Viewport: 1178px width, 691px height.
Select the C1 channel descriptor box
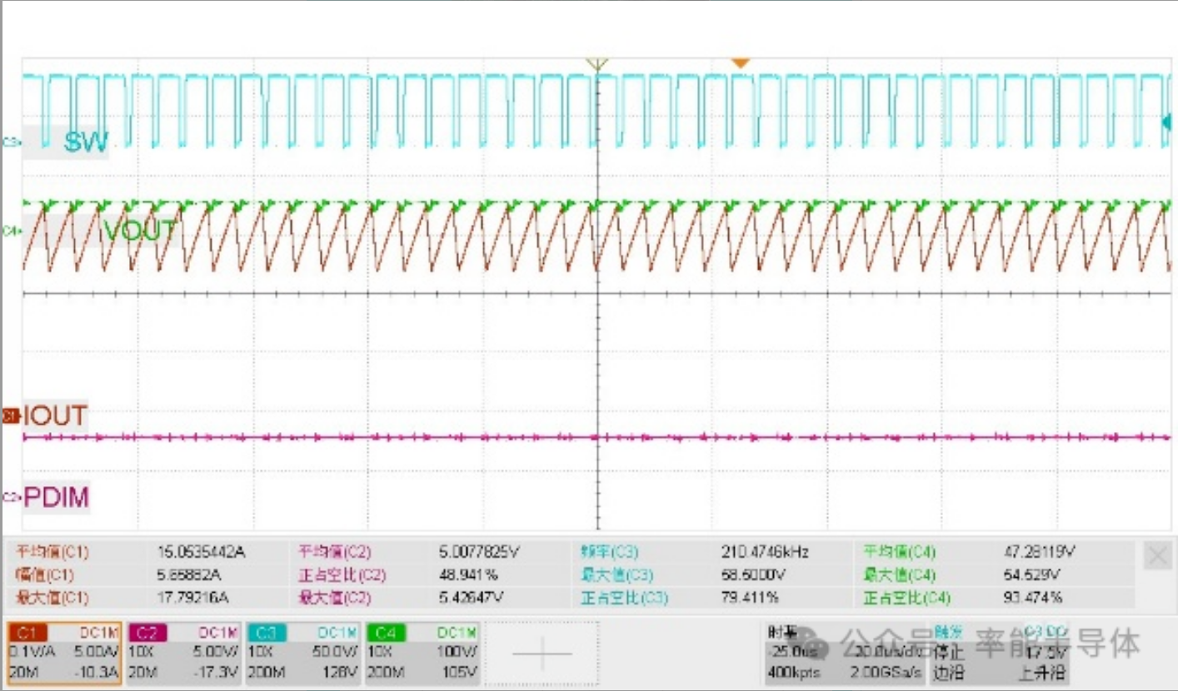64,652
